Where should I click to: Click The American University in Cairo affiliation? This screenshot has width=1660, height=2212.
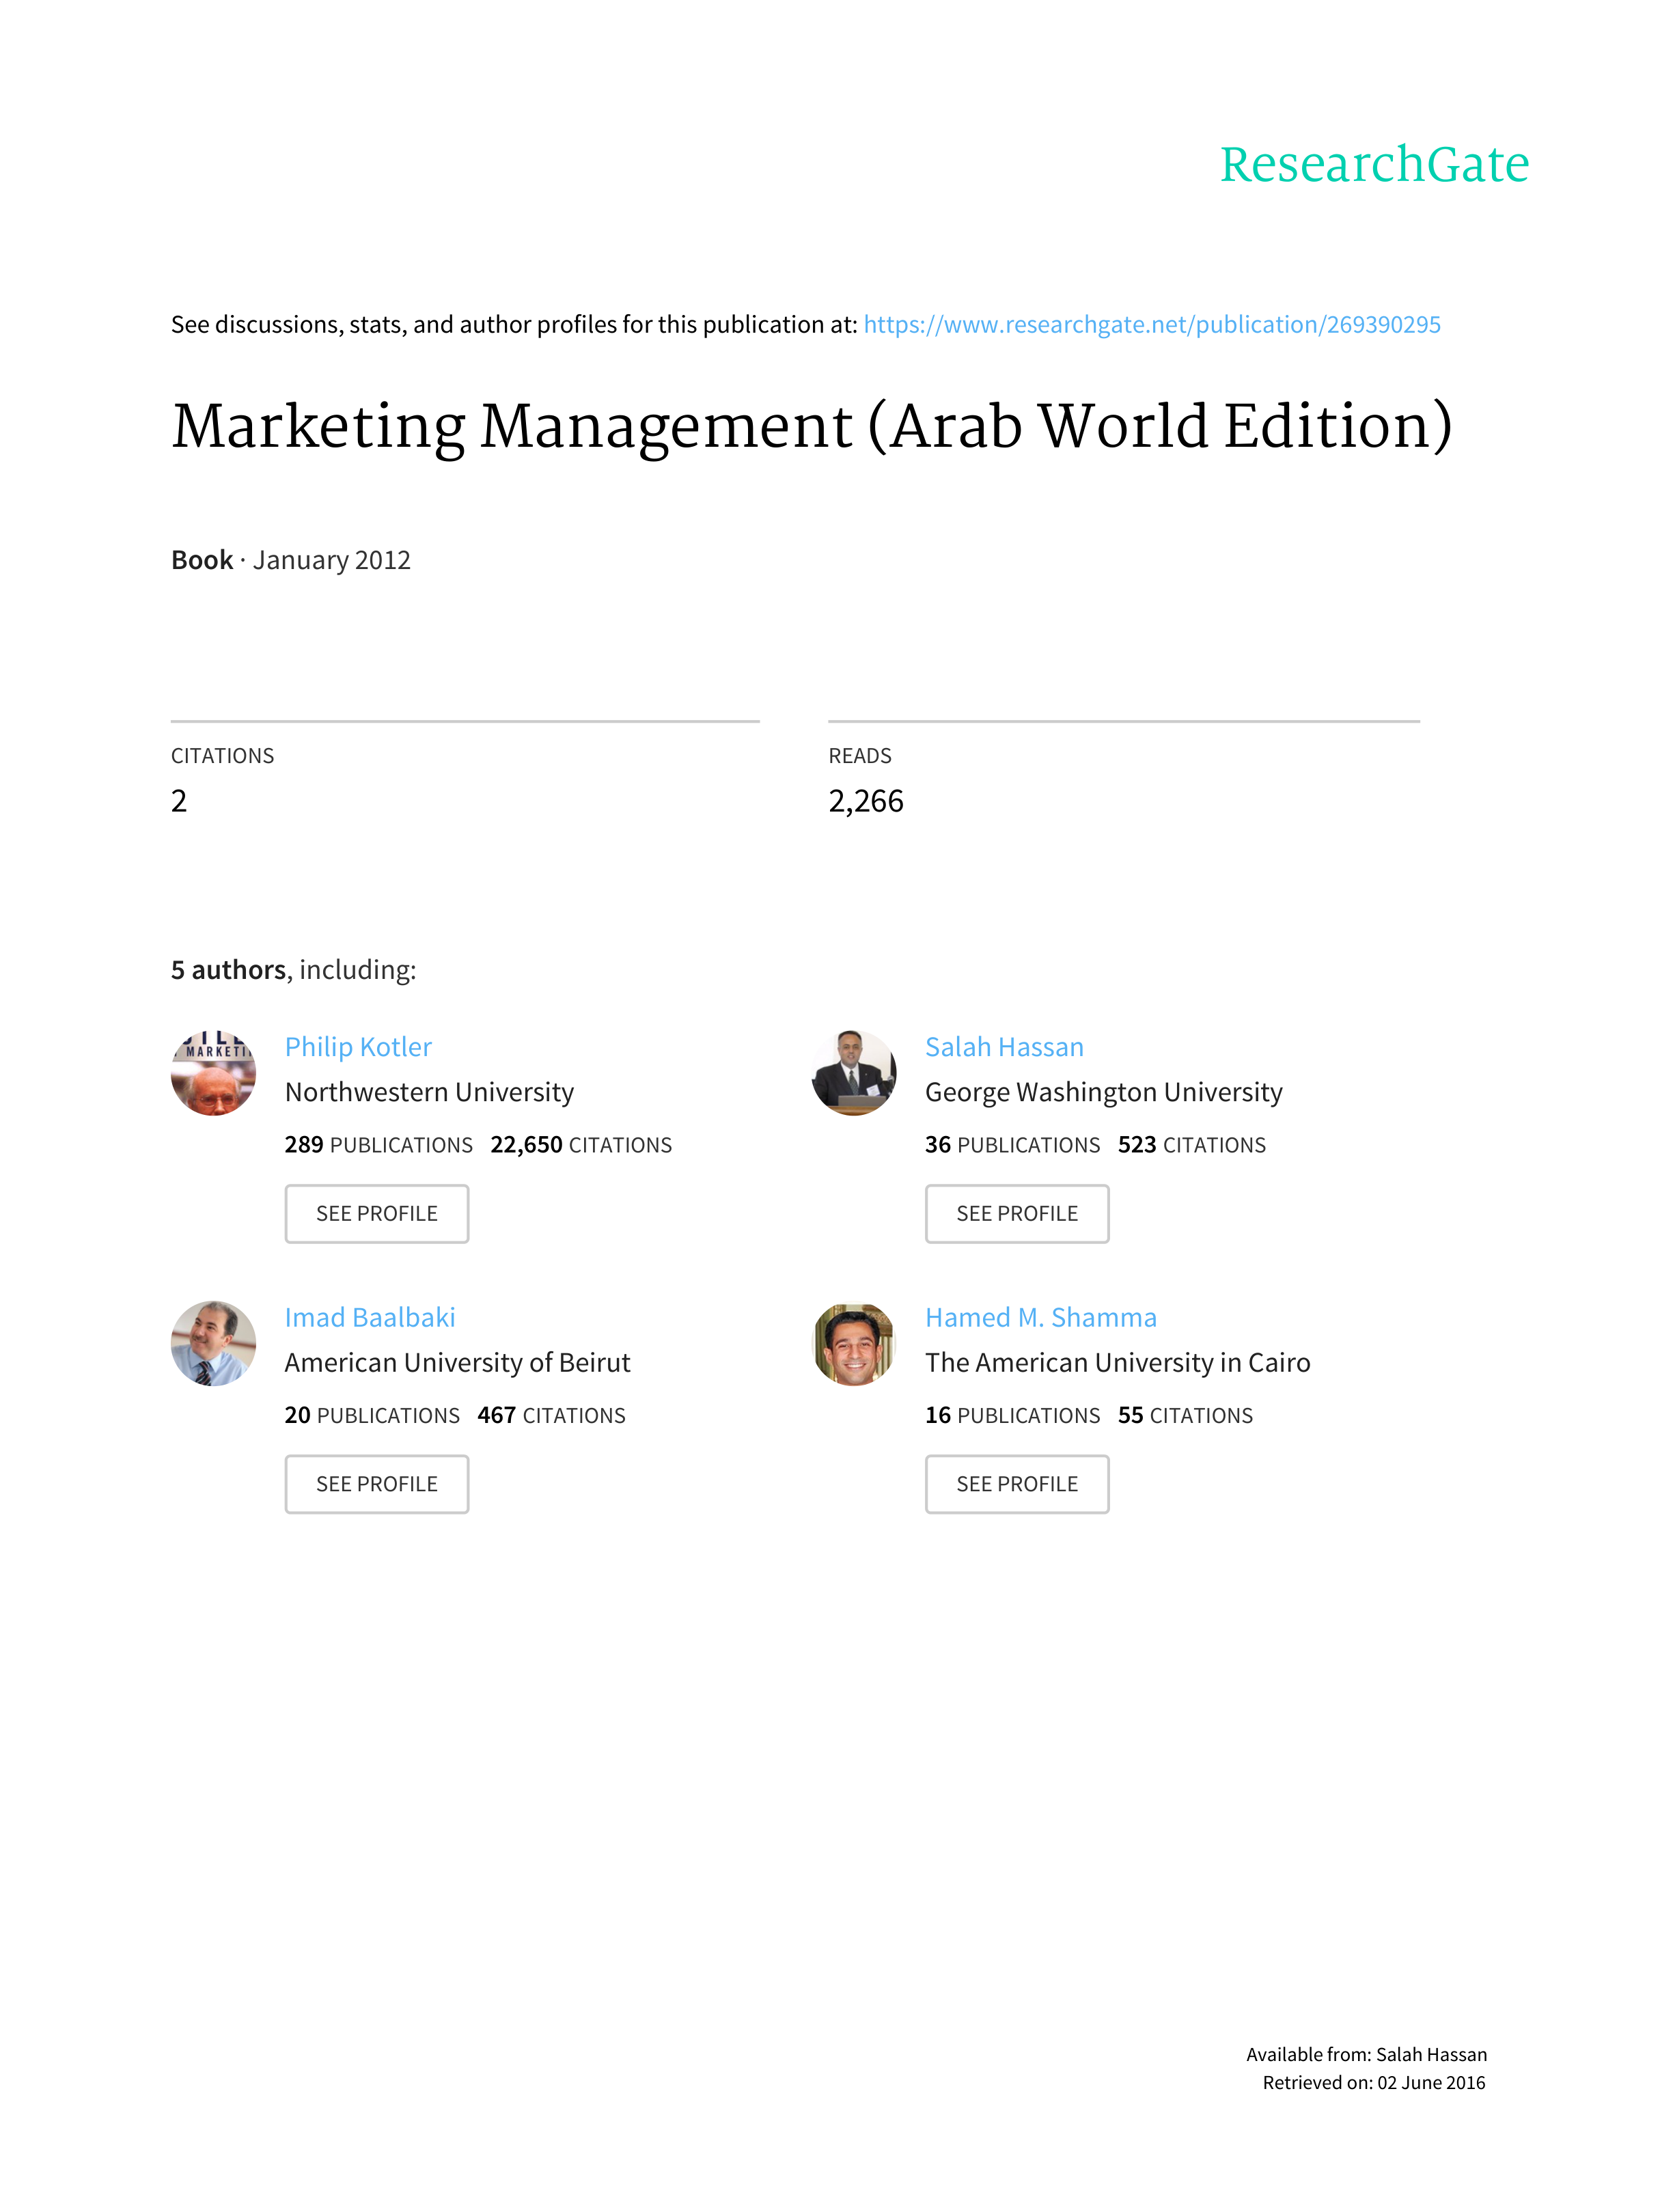tap(1117, 1363)
